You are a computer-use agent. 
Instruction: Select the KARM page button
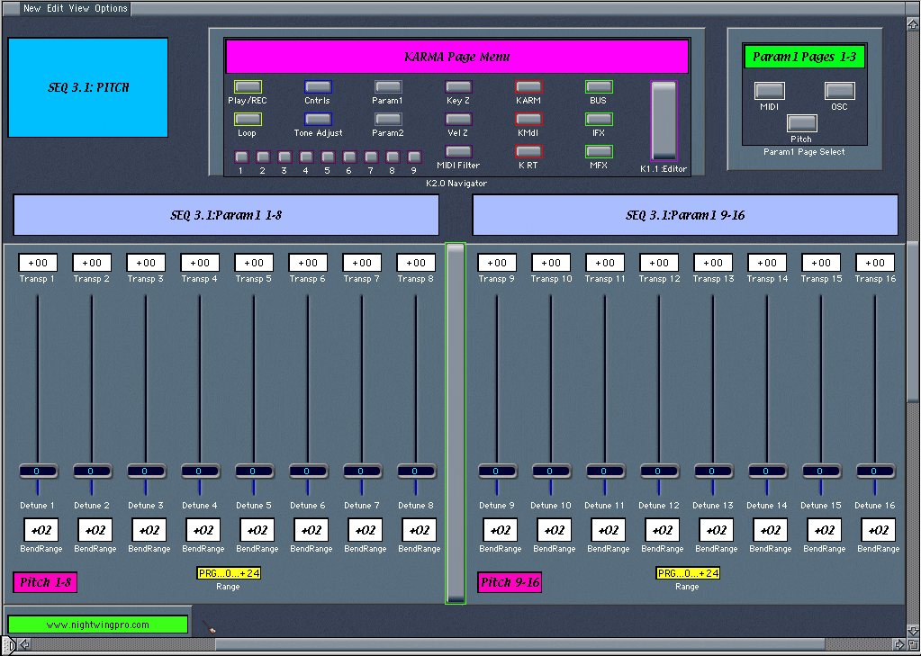click(x=528, y=87)
